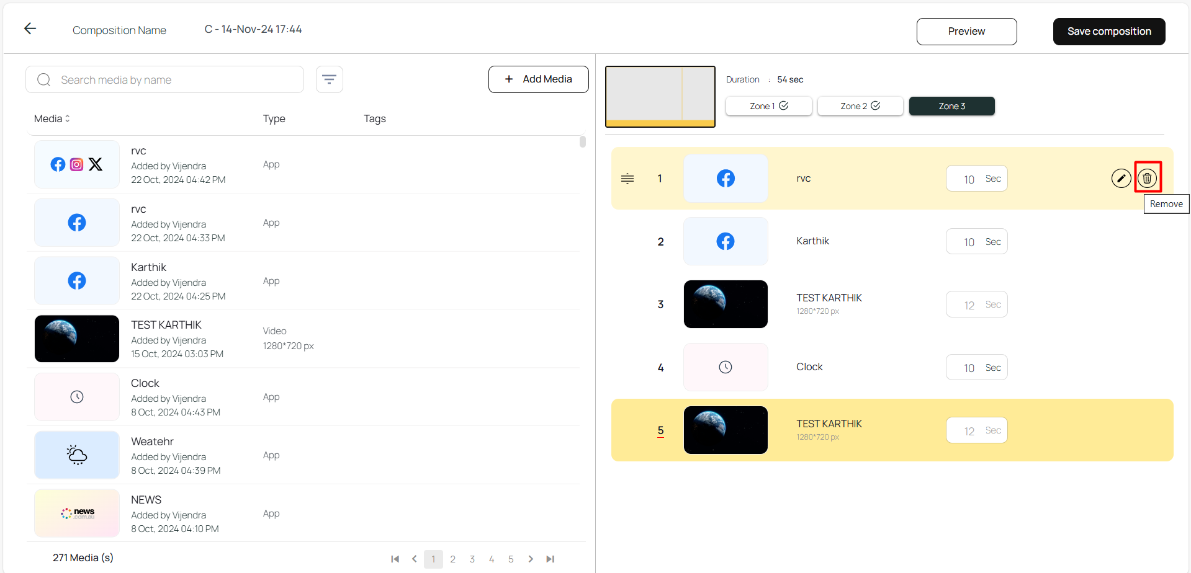Screen dimensions: 1191x573
Task: Go to previous media page arrow
Action: point(414,559)
